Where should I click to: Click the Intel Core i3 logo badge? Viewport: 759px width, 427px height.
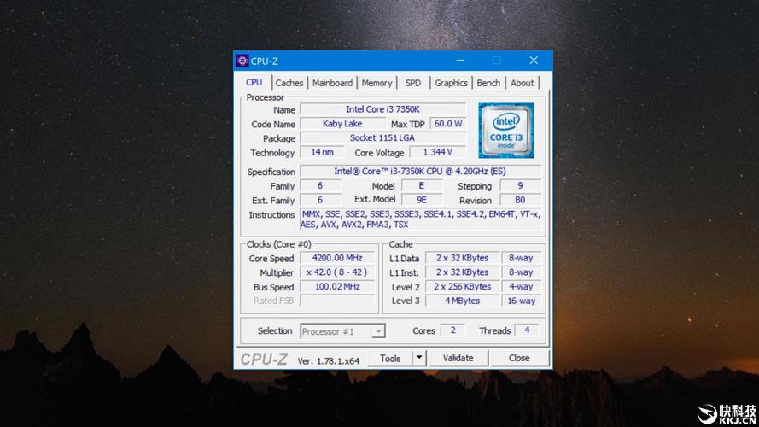click(x=505, y=130)
